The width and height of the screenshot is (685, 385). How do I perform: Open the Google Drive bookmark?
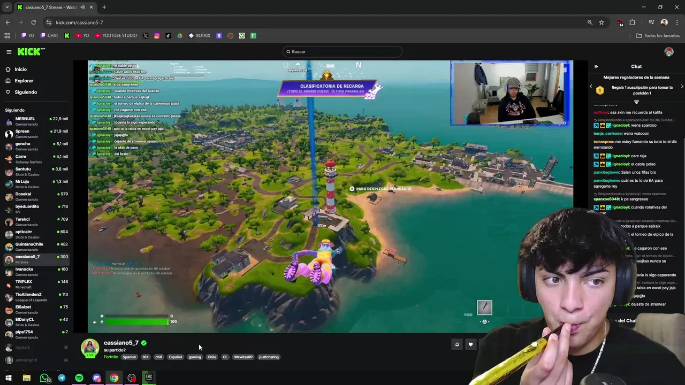click(x=180, y=36)
